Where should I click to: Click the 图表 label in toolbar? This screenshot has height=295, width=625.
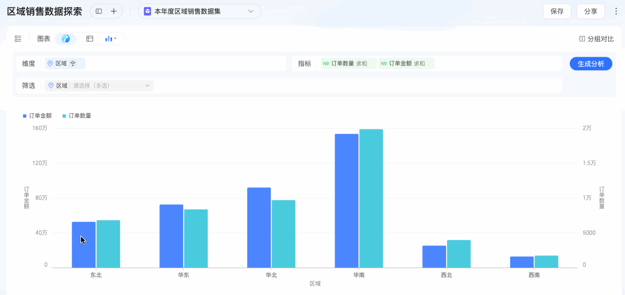pyautogui.click(x=44, y=38)
